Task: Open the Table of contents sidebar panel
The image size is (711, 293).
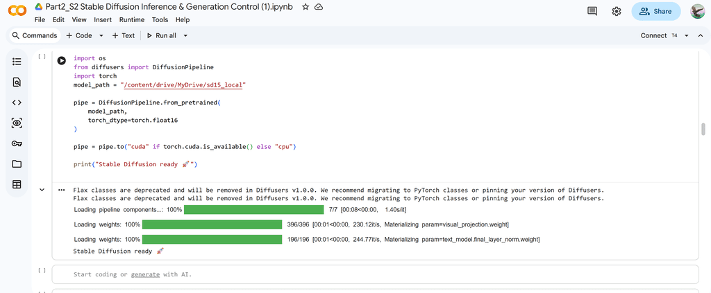Action: pyautogui.click(x=17, y=62)
